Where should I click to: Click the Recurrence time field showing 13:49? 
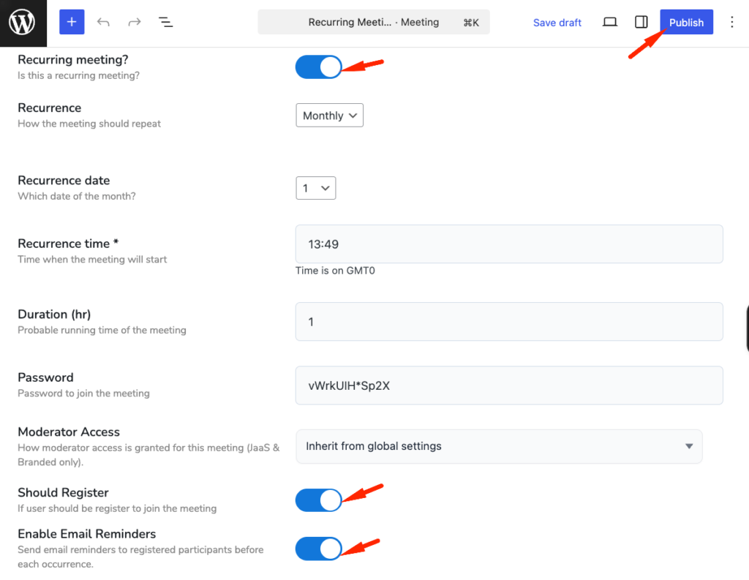coord(509,244)
